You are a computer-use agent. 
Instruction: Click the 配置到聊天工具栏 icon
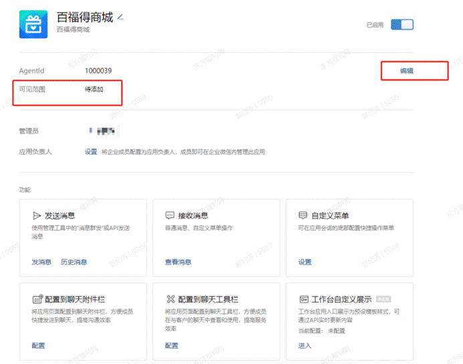[170, 300]
